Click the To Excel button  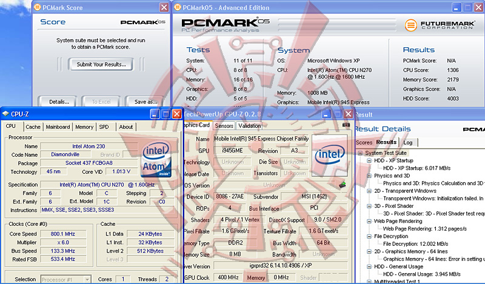(101, 102)
